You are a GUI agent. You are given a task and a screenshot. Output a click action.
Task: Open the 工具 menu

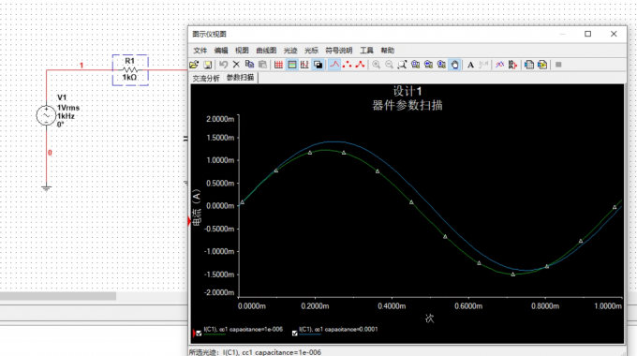366,51
